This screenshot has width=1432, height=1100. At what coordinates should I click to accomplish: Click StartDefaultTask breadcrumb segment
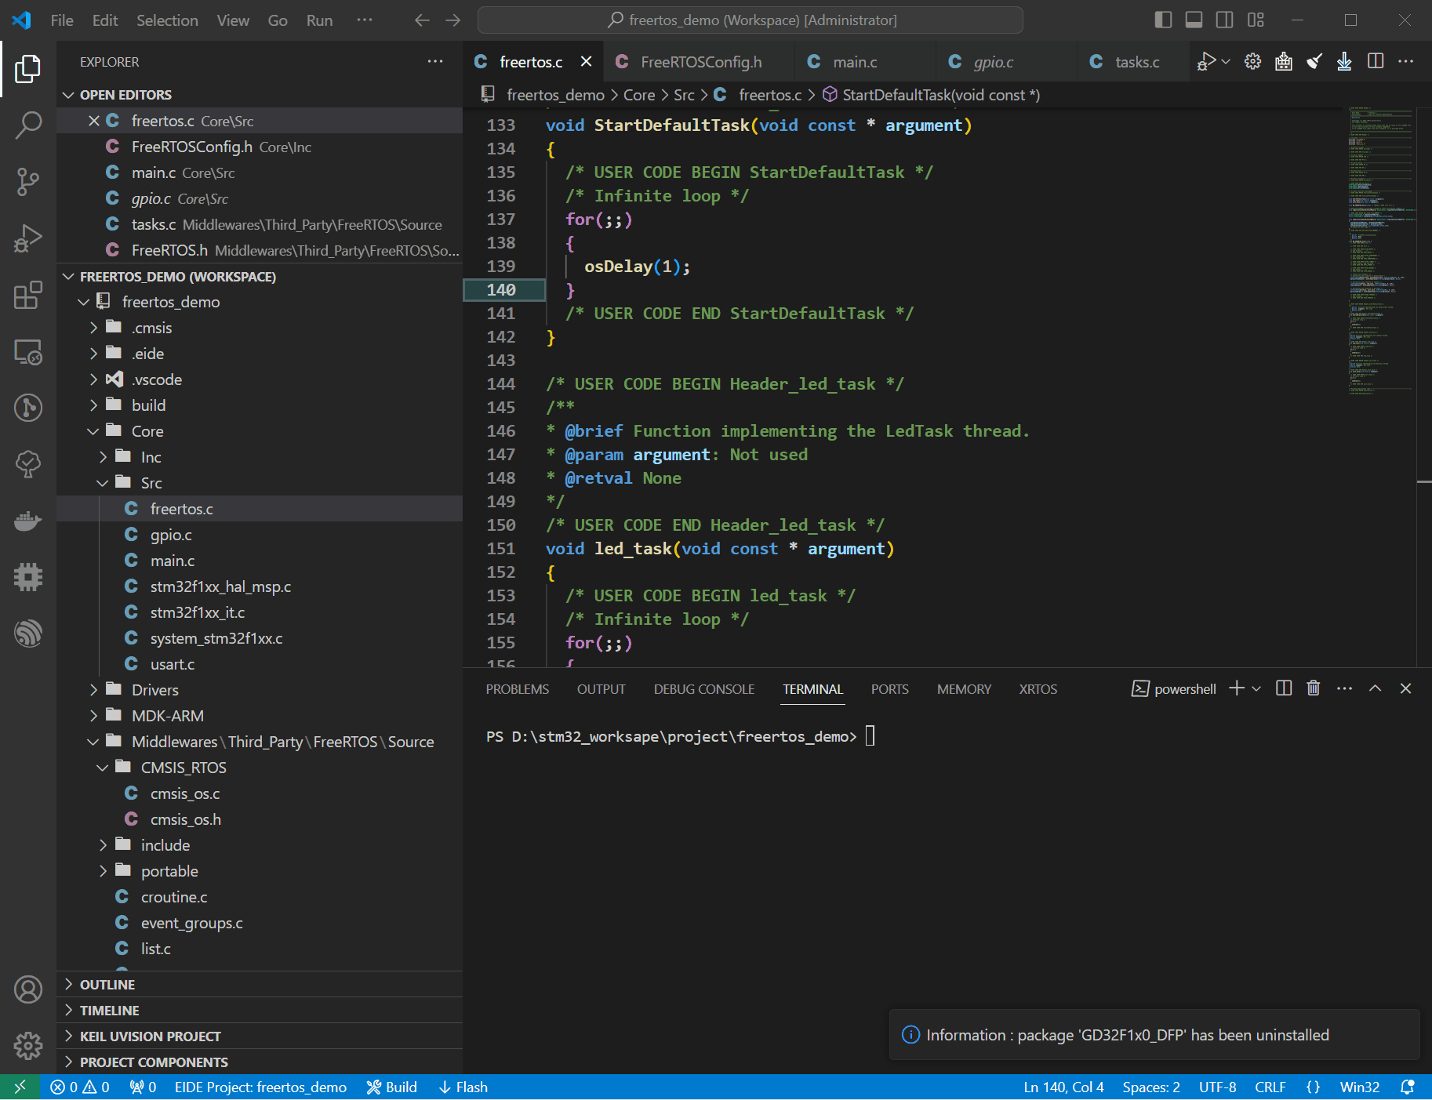tap(932, 95)
